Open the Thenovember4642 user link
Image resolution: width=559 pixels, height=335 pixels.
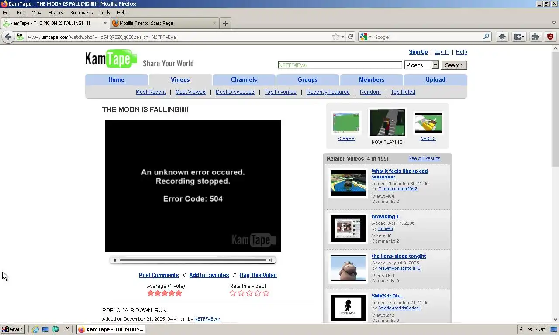coord(397,189)
